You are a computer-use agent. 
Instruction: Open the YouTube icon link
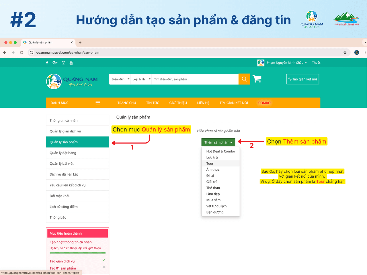[71, 63]
